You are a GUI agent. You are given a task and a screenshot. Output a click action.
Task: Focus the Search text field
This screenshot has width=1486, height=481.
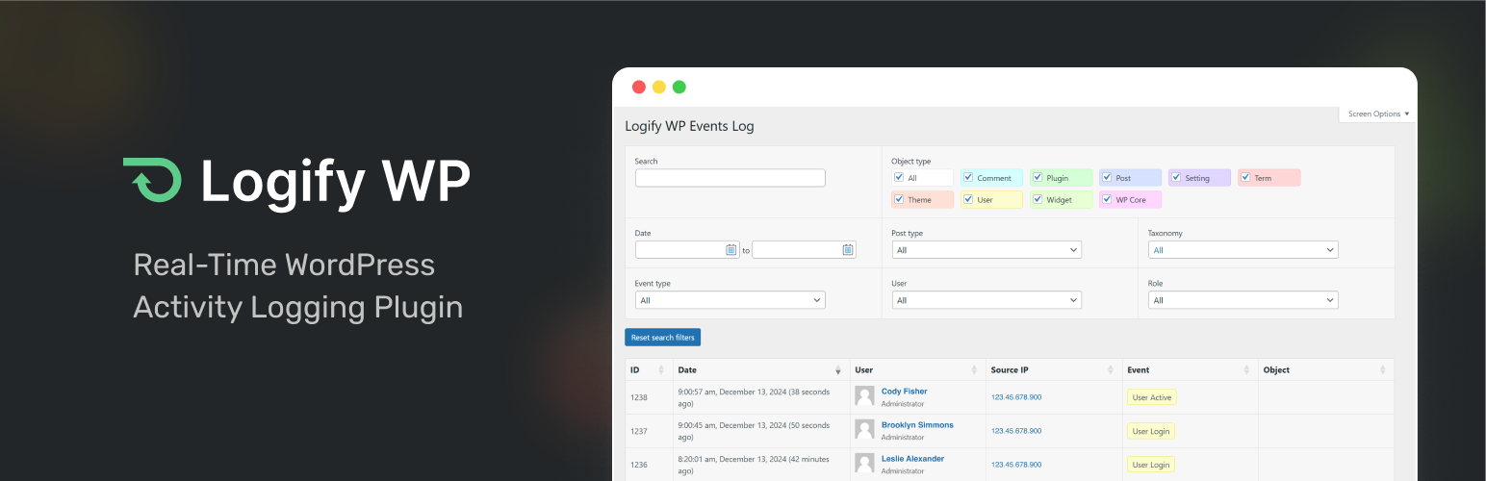click(x=730, y=178)
